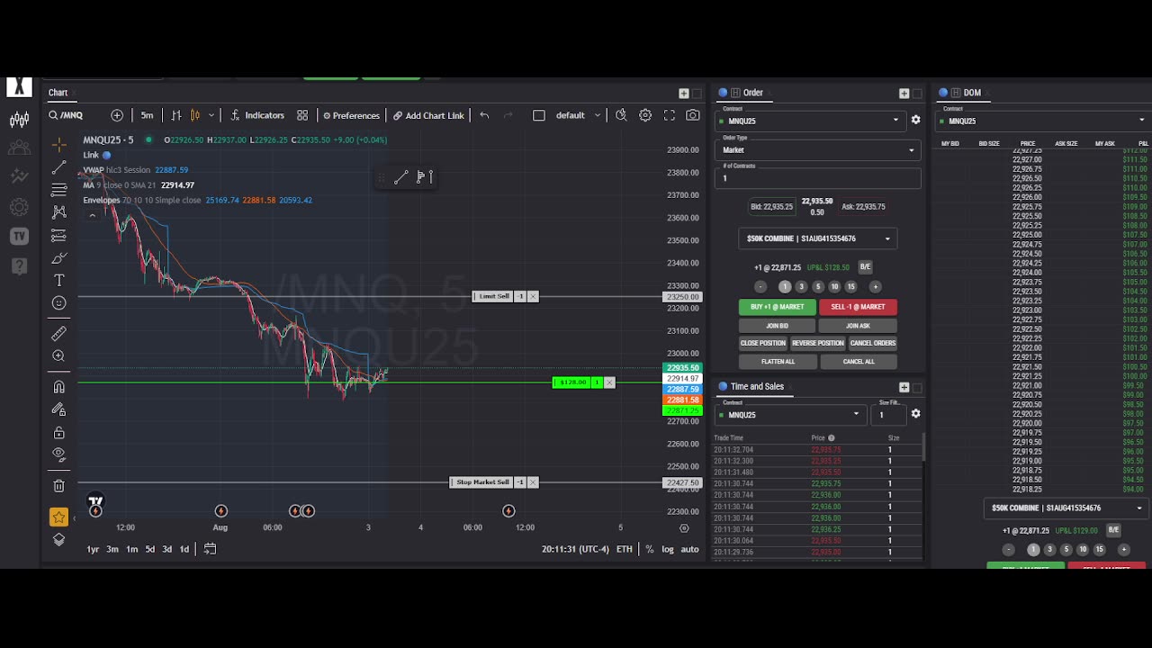The image size is (1152, 648).
Task: Open the chart patterns tool
Action: tap(59, 212)
